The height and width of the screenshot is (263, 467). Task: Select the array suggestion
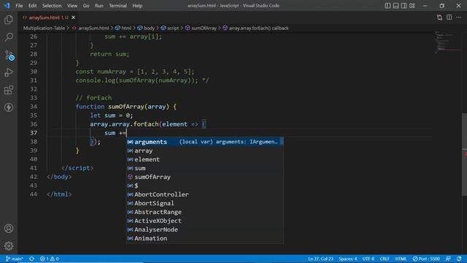pos(205,150)
